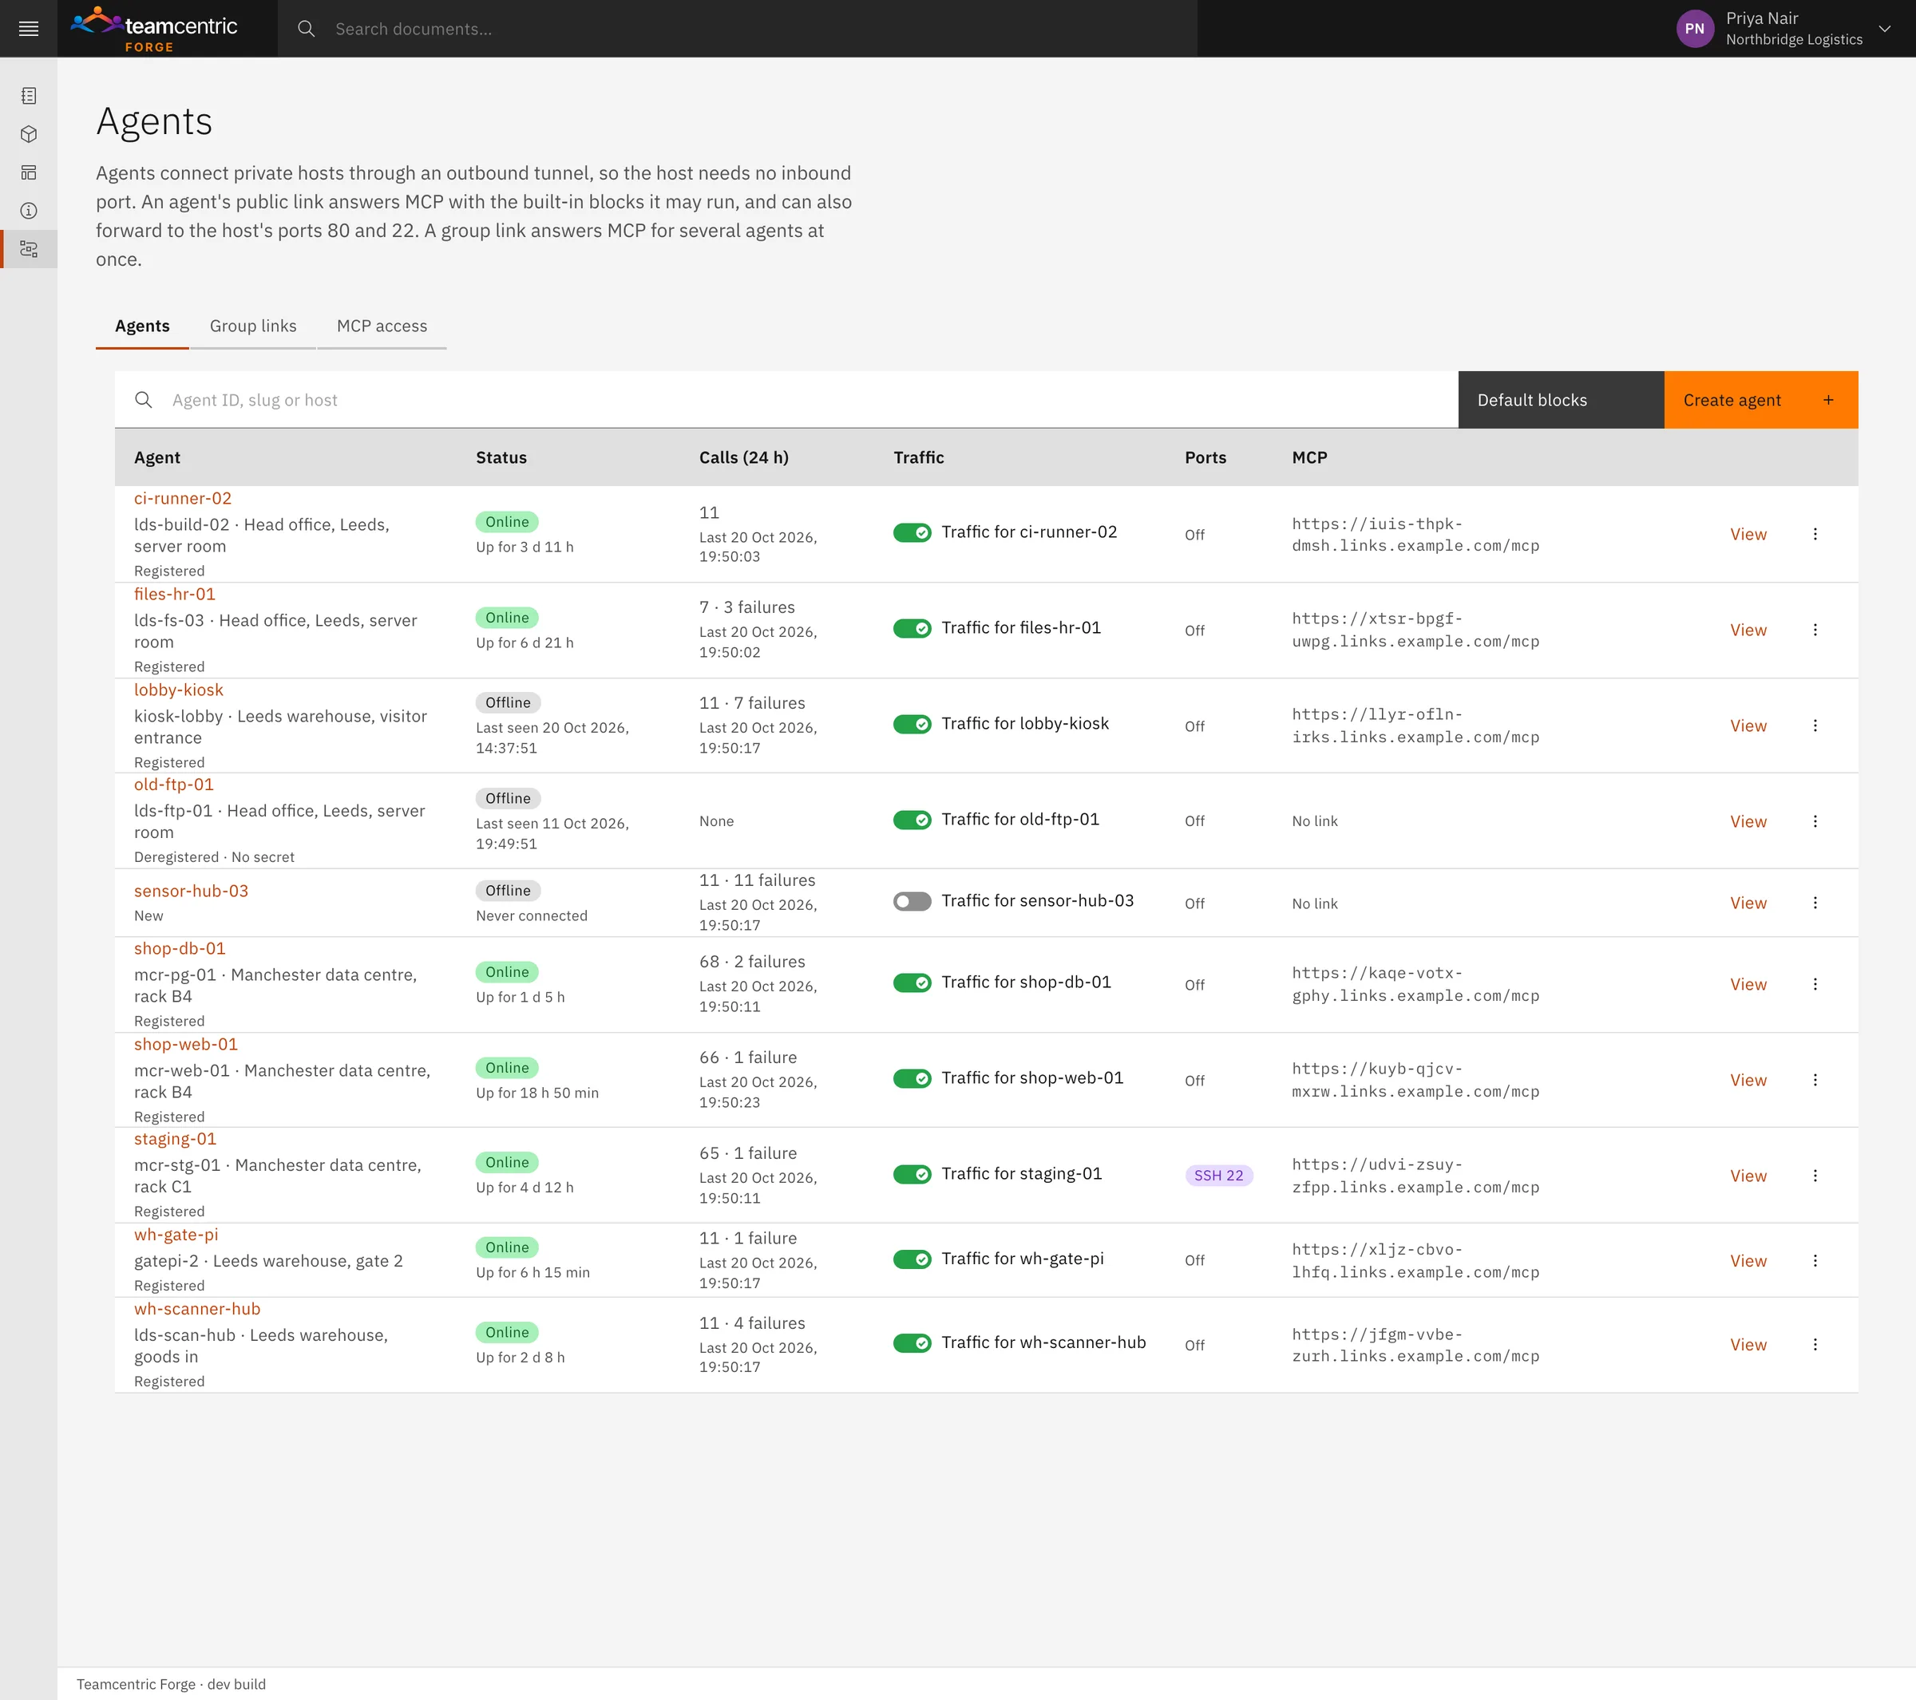Enable traffic for sensor-hub-03
This screenshot has width=1916, height=1700.
[x=912, y=900]
